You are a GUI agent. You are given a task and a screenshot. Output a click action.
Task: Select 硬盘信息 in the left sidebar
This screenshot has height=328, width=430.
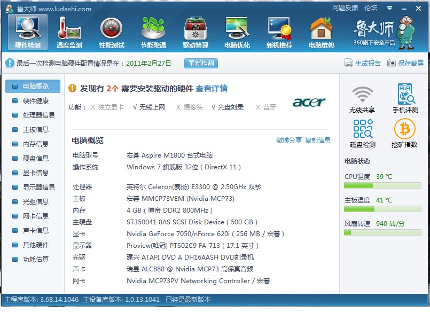point(35,158)
